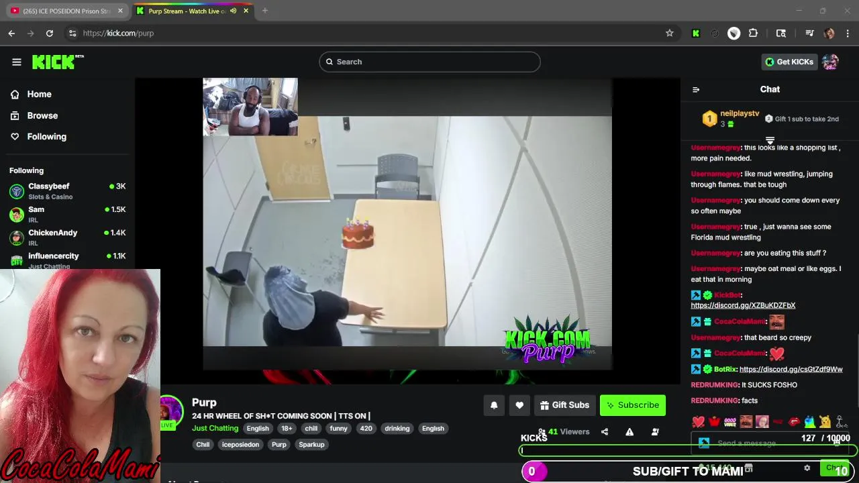859x483 pixels.
Task: Open Chrome profile avatar
Action: point(829,33)
